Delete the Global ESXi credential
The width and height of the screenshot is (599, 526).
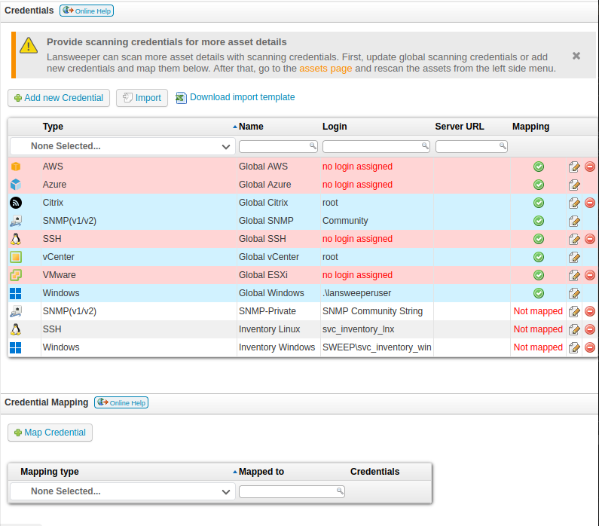click(x=590, y=275)
